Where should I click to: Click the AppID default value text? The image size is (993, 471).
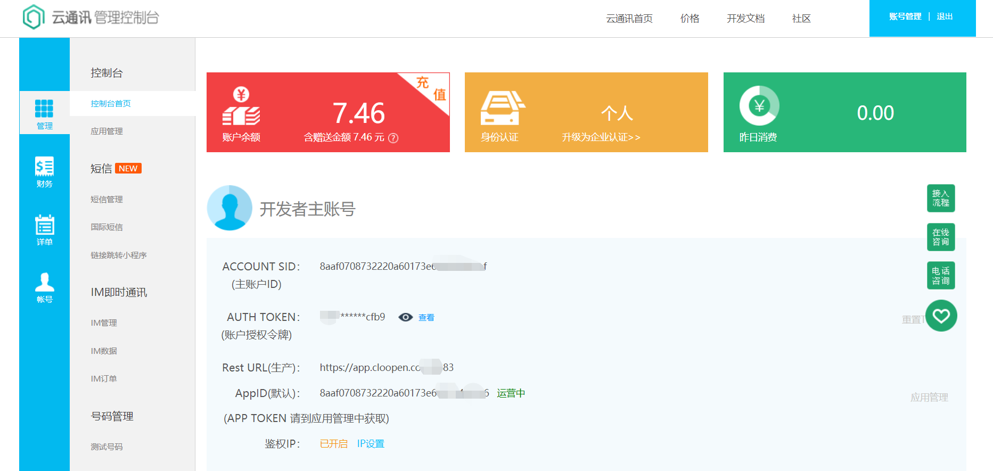point(404,393)
